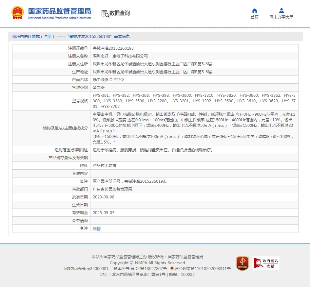
Task: Open the 党政机关 badge icon
Action: [x=242, y=263]
